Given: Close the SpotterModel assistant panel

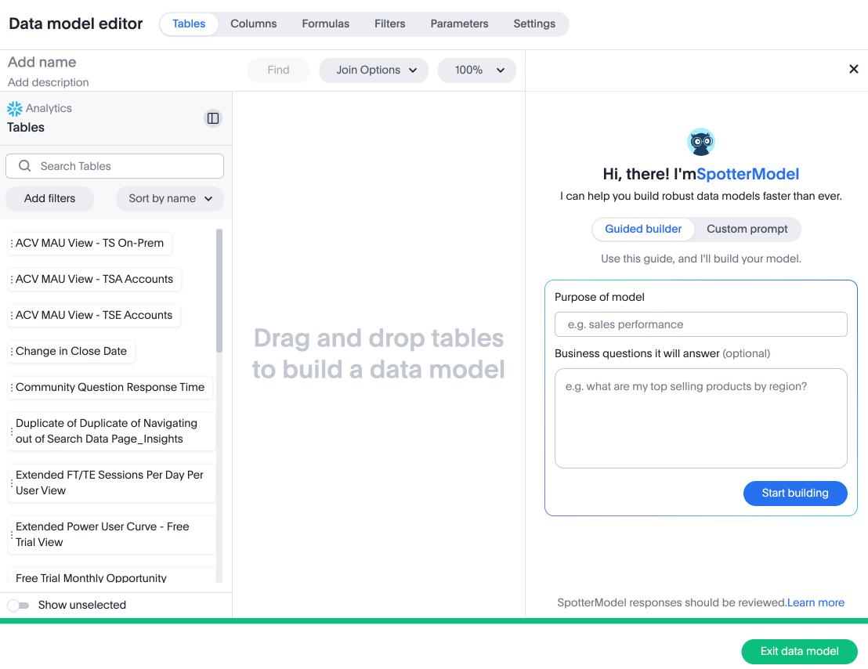Looking at the screenshot, I should point(853,69).
